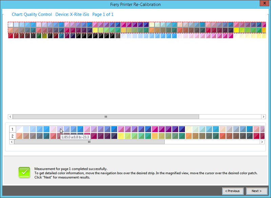Click the bright yellow patch in magnified row 2

click(x=121, y=136)
